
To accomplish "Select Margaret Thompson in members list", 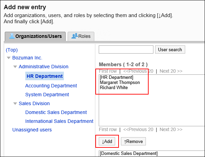I will (120, 82).
